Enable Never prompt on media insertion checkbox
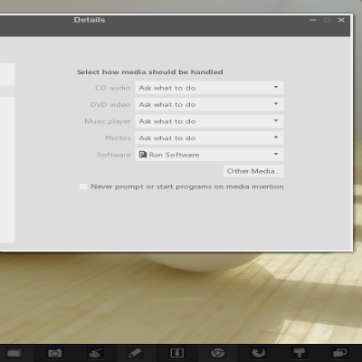 83,186
